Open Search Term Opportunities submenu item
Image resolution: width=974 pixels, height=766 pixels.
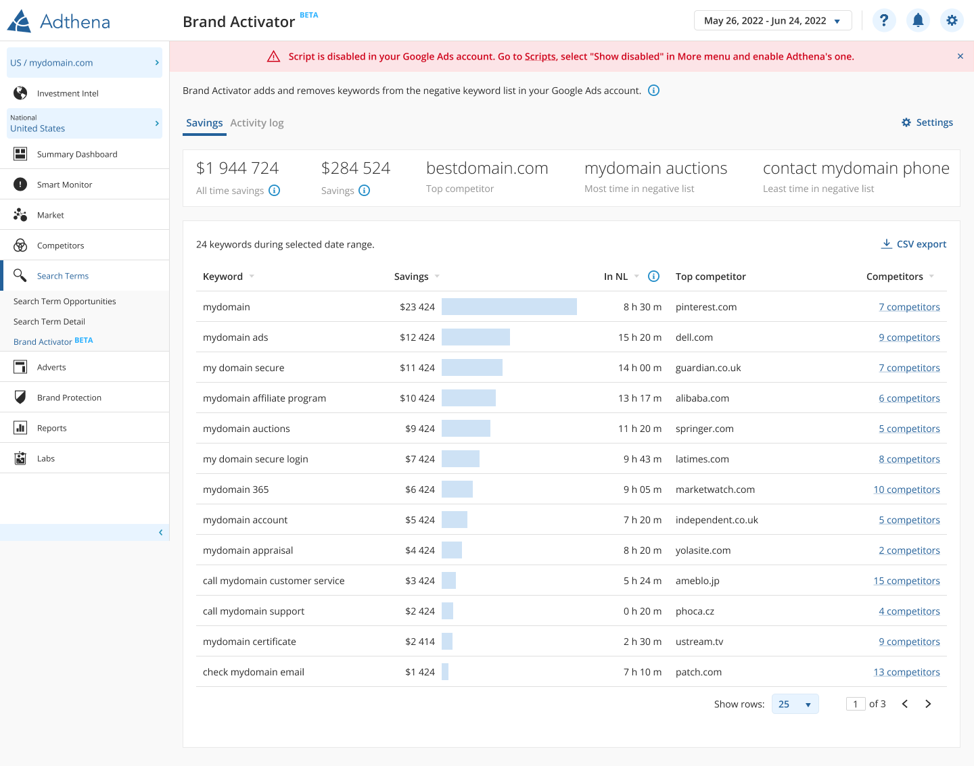click(65, 302)
